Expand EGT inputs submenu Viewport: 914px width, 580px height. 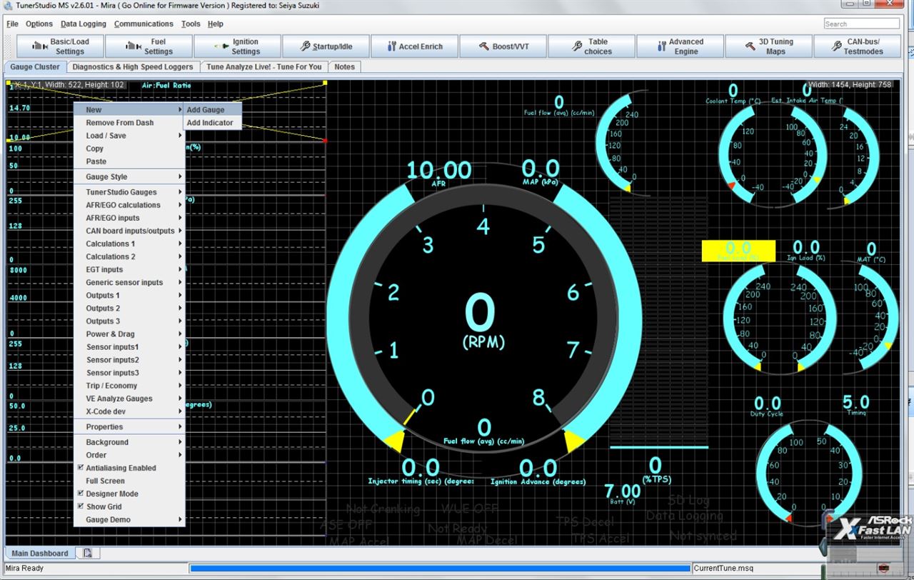(x=129, y=269)
